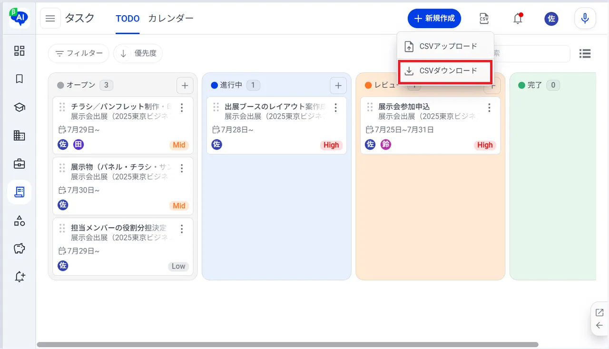The width and height of the screenshot is (609, 349).
Task: Open options menu for 展示物 card
Action: pos(181,168)
